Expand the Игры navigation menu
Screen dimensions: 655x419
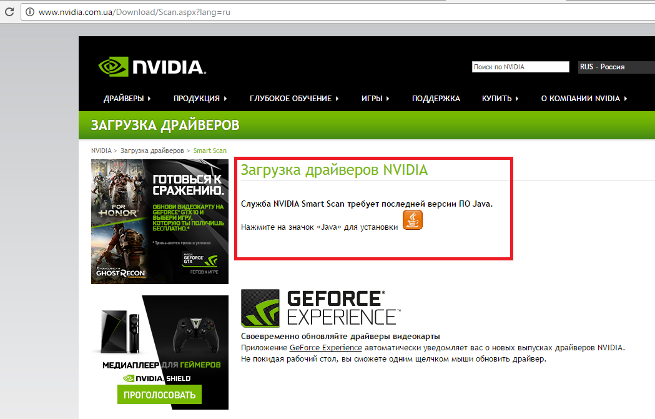pyautogui.click(x=375, y=99)
